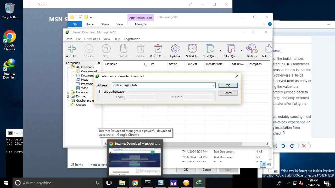This screenshot has width=335, height=188.
Task: Open the View menu in IDM
Action: (x=107, y=39)
